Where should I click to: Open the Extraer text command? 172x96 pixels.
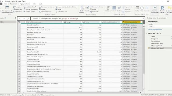[94, 9]
